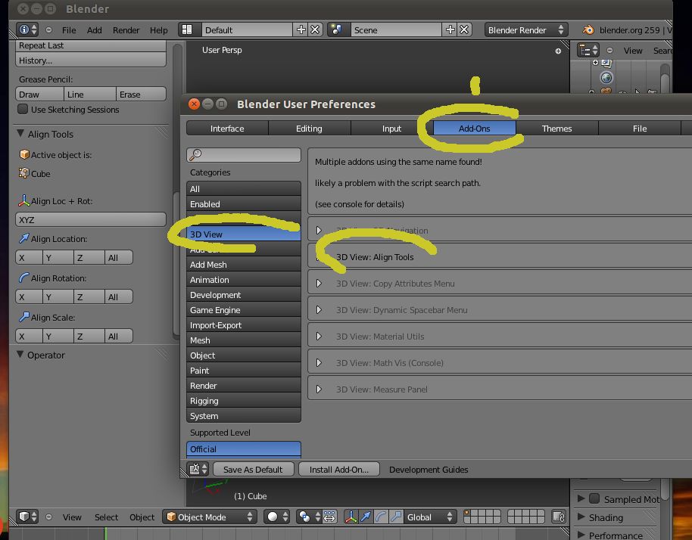Open the Outliner editor type selector
Viewport: 692px width, 540px height.
588,50
